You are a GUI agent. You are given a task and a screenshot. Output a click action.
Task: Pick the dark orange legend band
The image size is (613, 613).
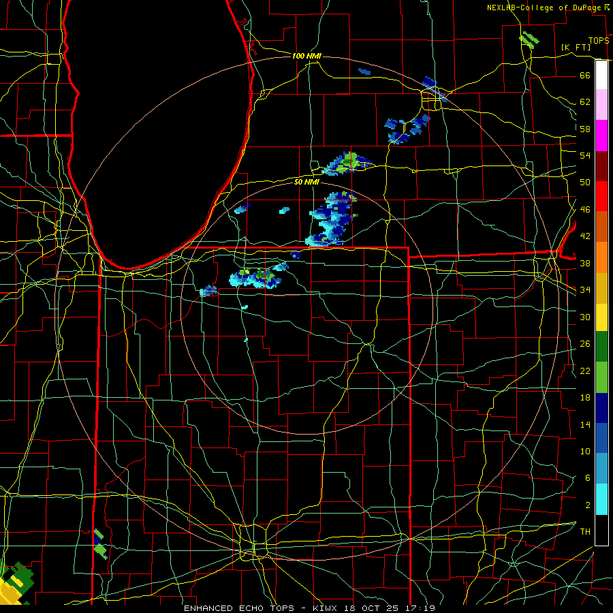coord(601,226)
